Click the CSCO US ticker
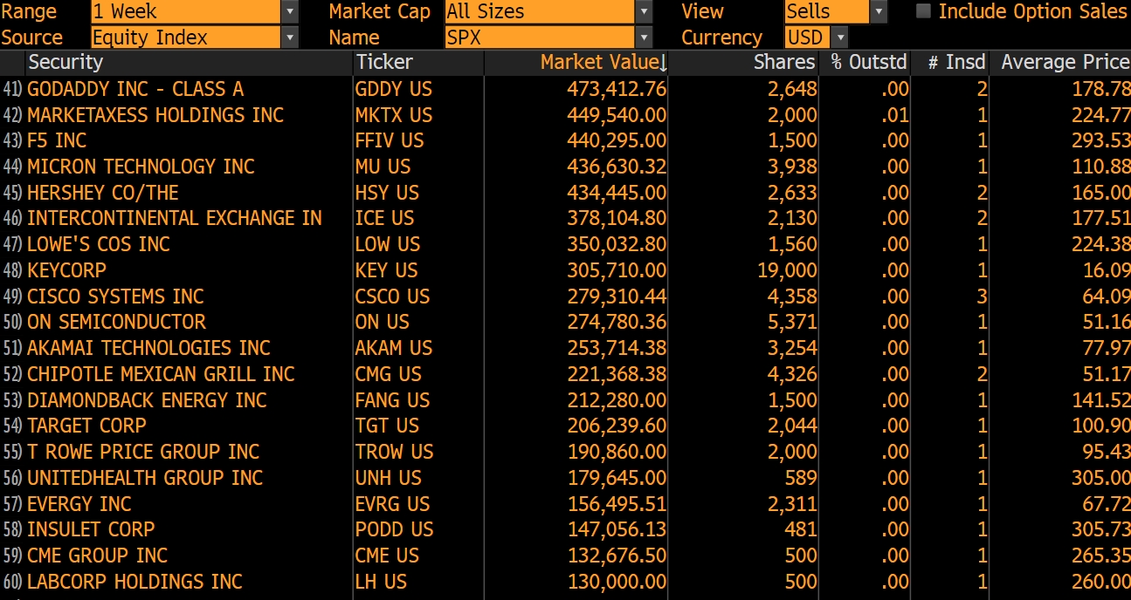Viewport: 1131px width, 600px height. [x=392, y=297]
